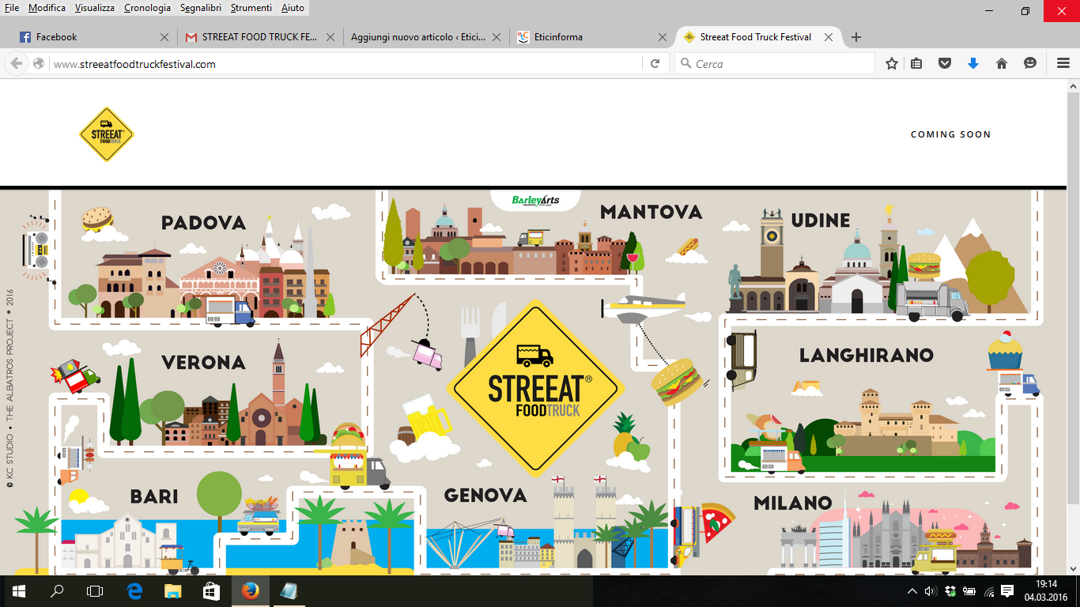Click the central yellow STREEAT diamond sign
Screen dimensions: 1080x607
click(535, 387)
